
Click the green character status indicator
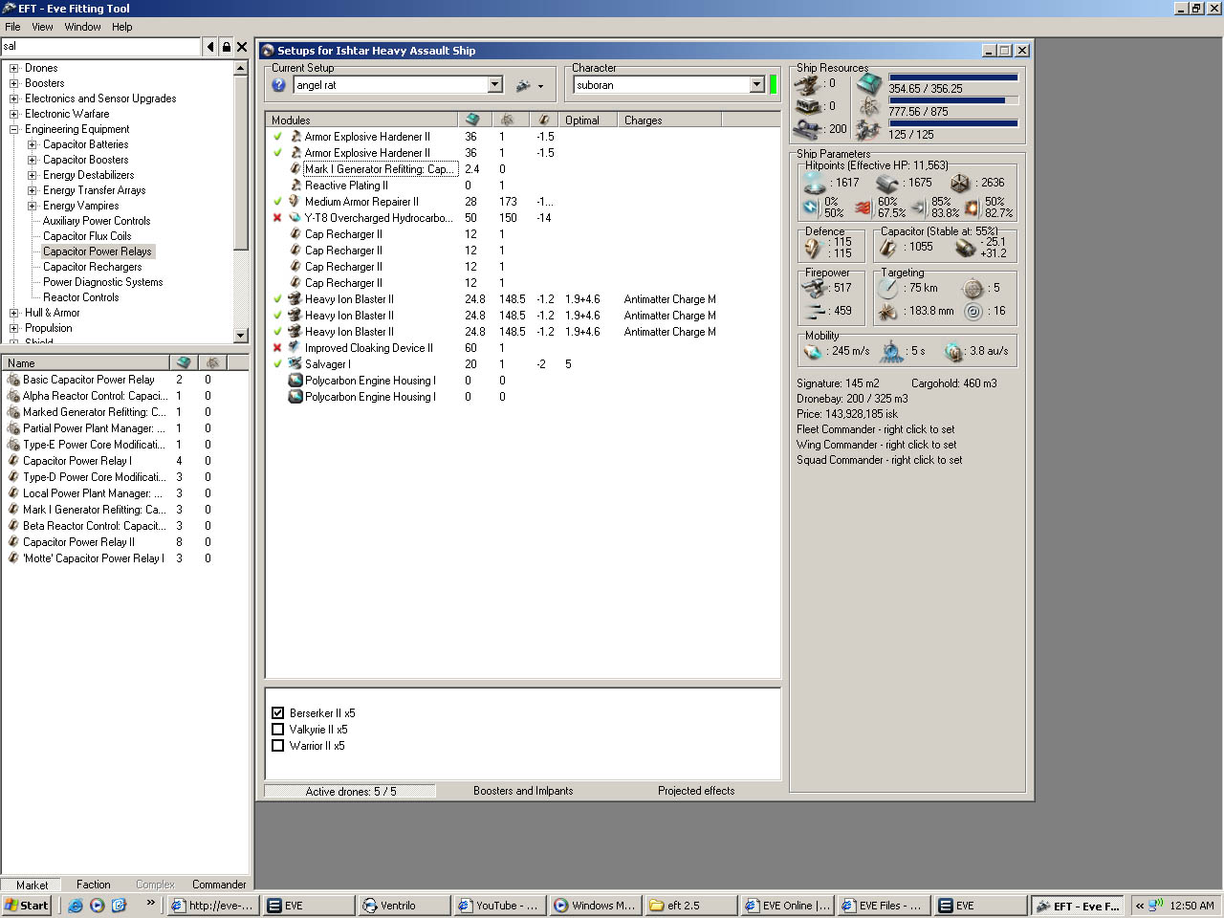pos(773,85)
